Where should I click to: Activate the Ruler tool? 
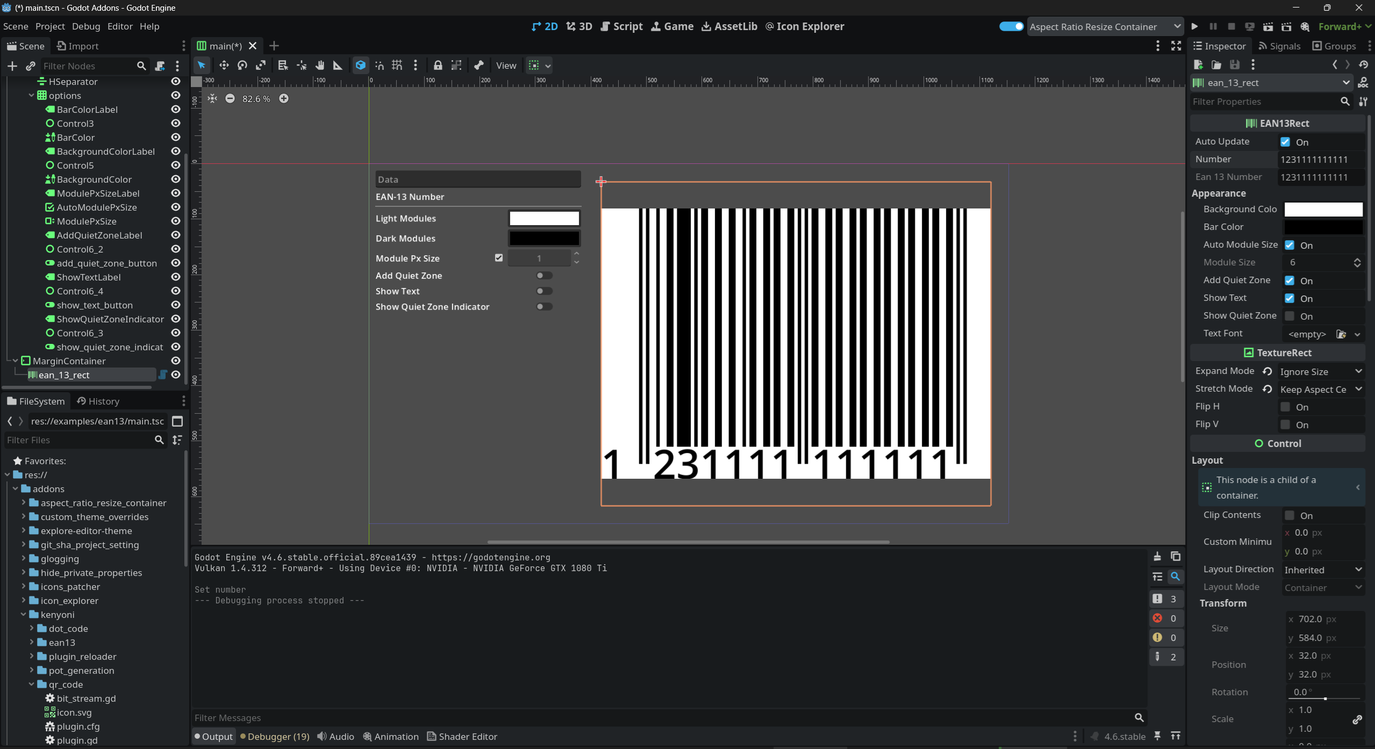(x=338, y=66)
